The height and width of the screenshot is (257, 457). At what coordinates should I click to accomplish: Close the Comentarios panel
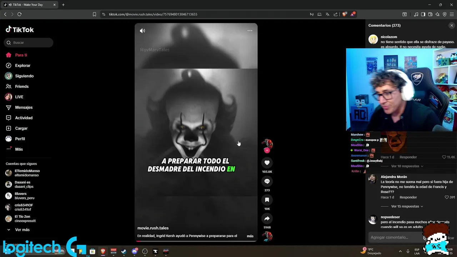point(452,25)
